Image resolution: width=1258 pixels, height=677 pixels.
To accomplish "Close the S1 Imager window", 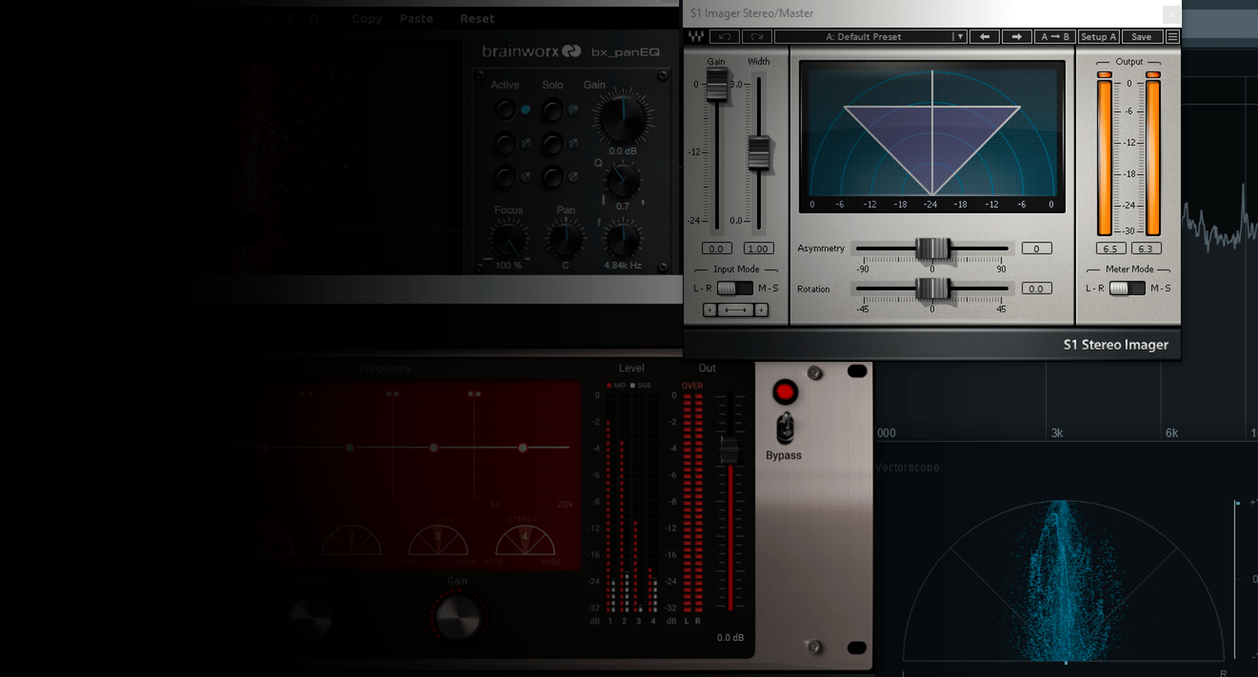I will coord(1172,14).
